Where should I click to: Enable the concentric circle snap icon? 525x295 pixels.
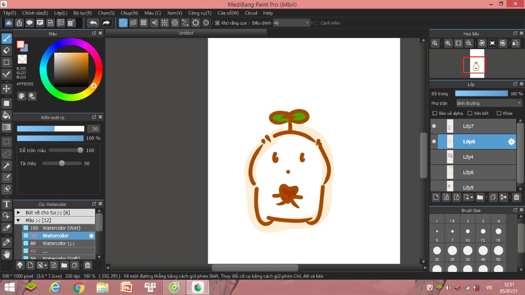(175, 23)
